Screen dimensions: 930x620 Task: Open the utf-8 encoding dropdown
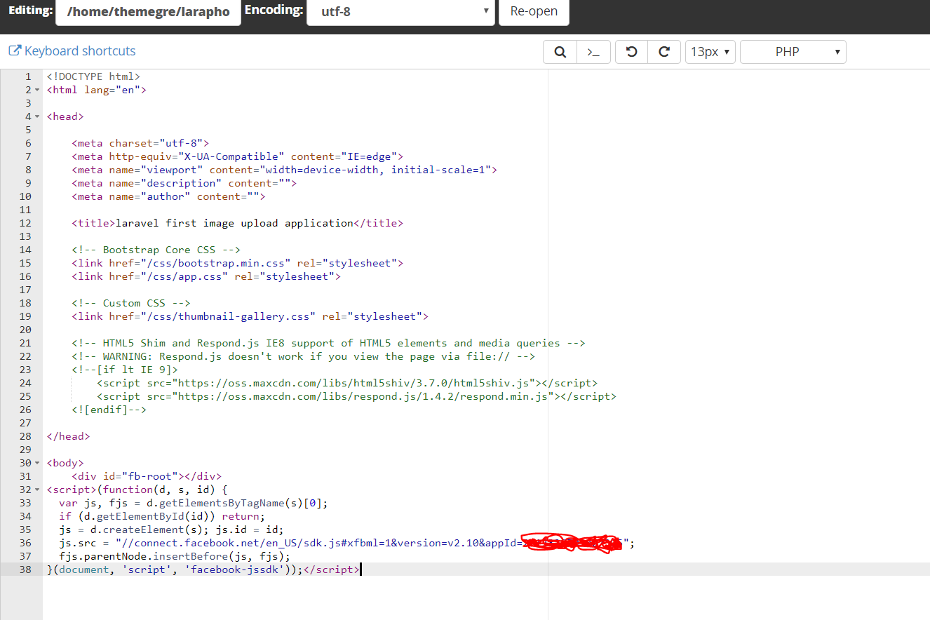tap(400, 12)
